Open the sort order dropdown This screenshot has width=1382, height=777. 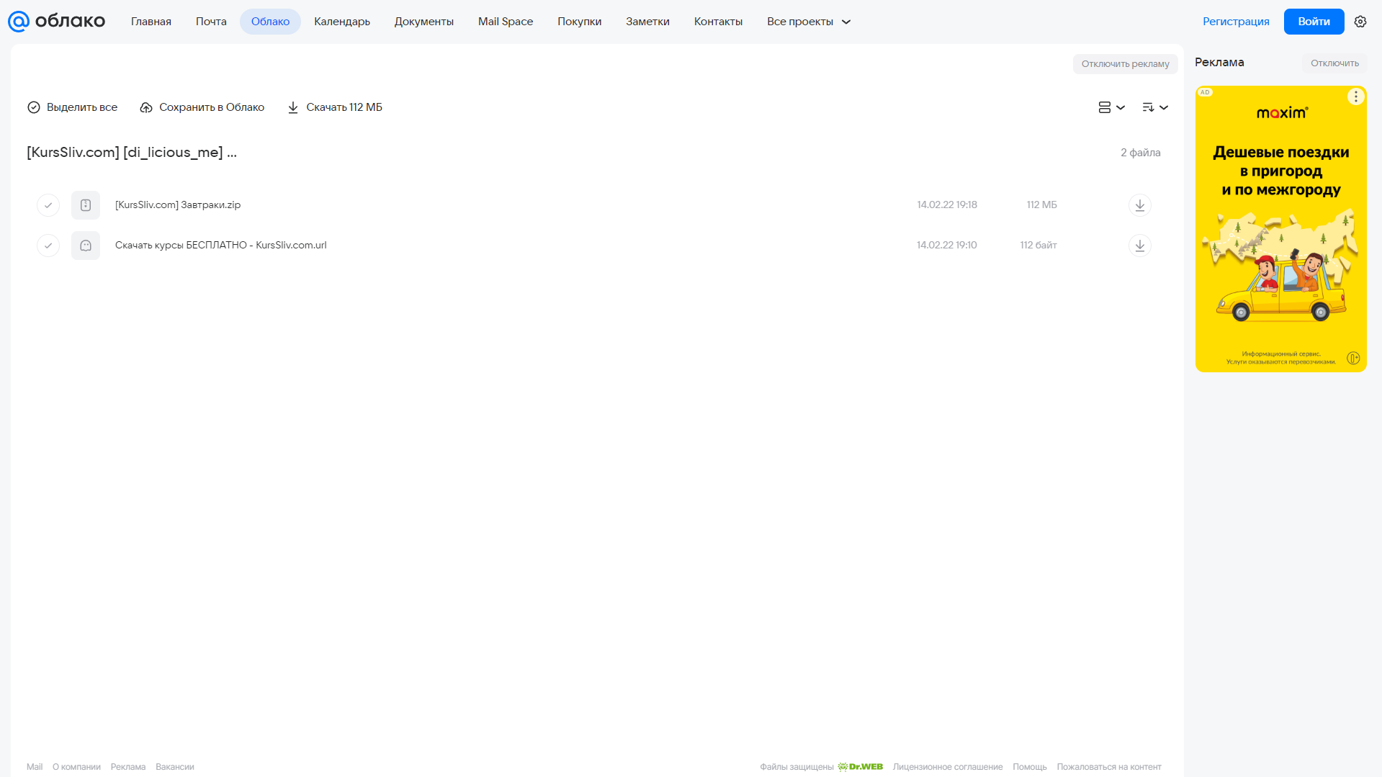pyautogui.click(x=1154, y=107)
